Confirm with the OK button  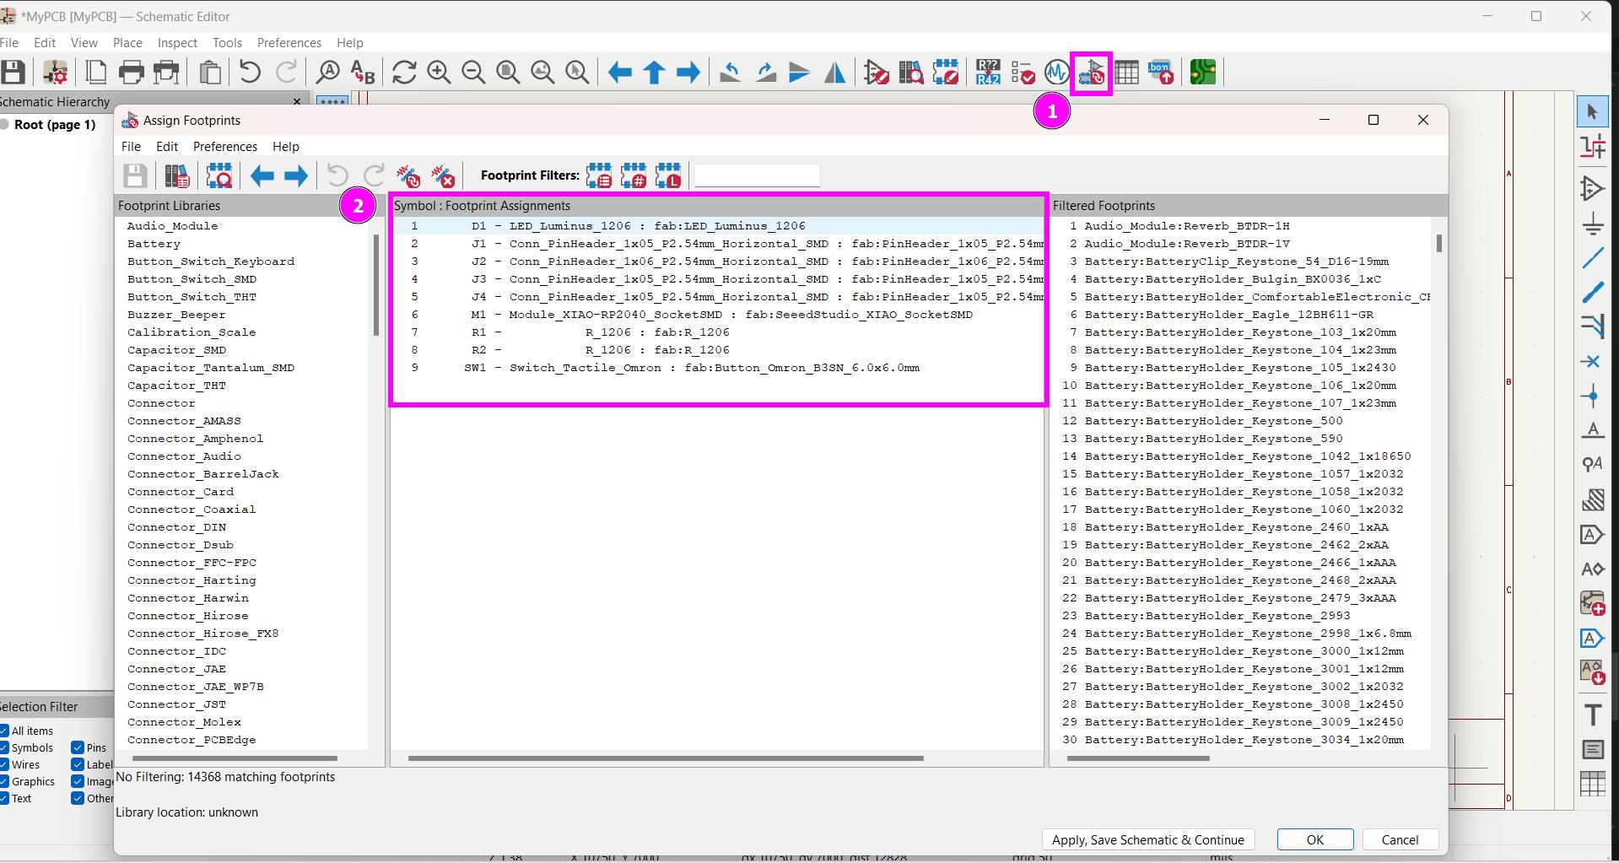(x=1315, y=839)
